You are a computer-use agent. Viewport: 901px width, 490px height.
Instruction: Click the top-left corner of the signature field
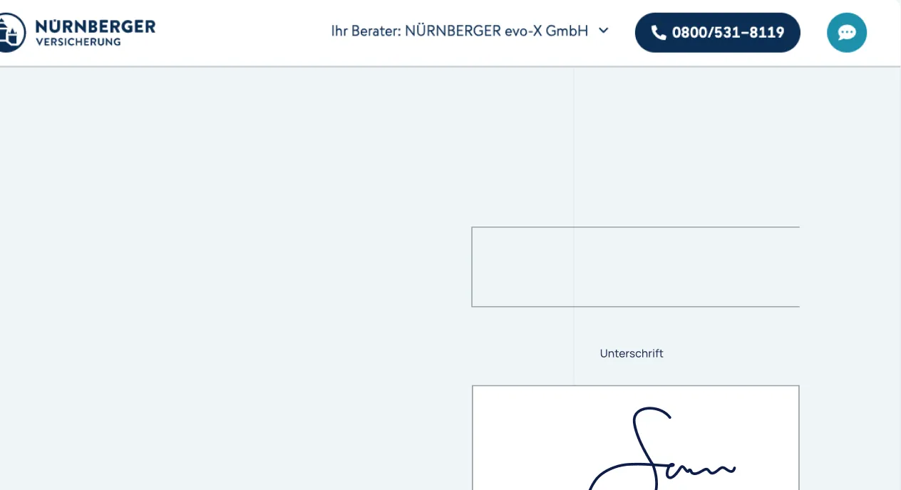(x=473, y=387)
